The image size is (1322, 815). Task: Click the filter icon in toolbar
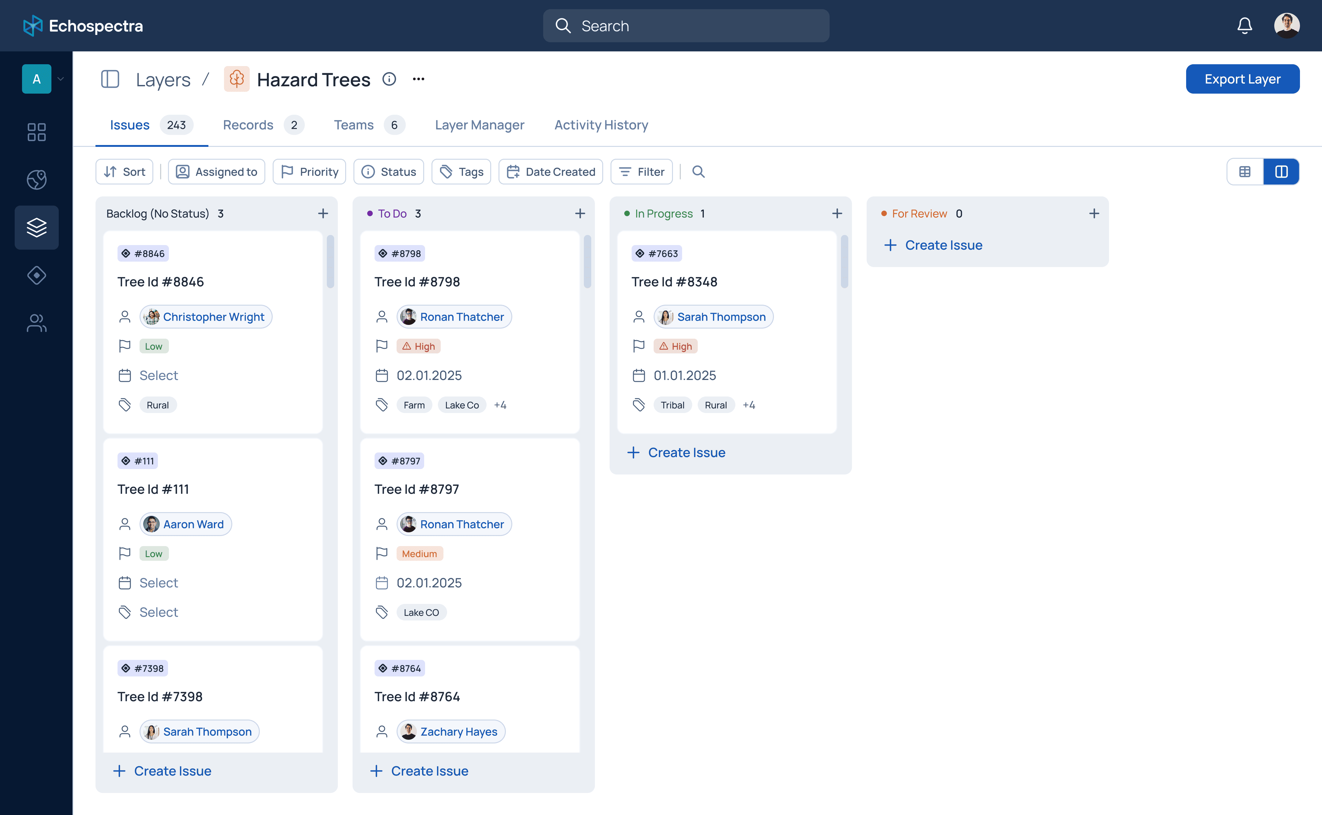tap(642, 172)
